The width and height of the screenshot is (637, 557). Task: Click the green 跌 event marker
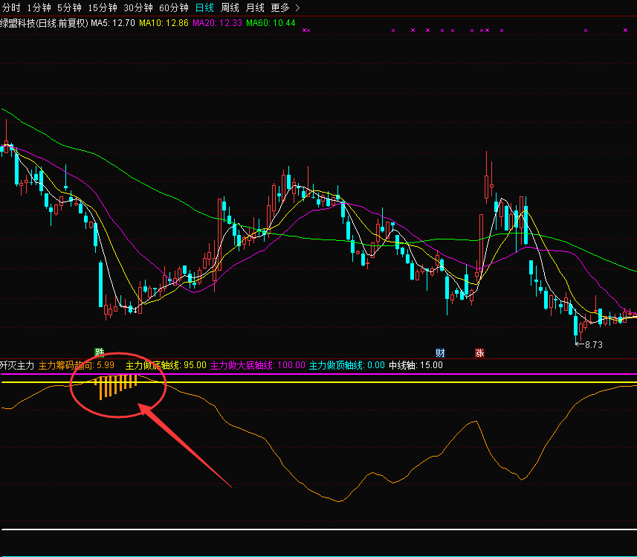coord(99,352)
